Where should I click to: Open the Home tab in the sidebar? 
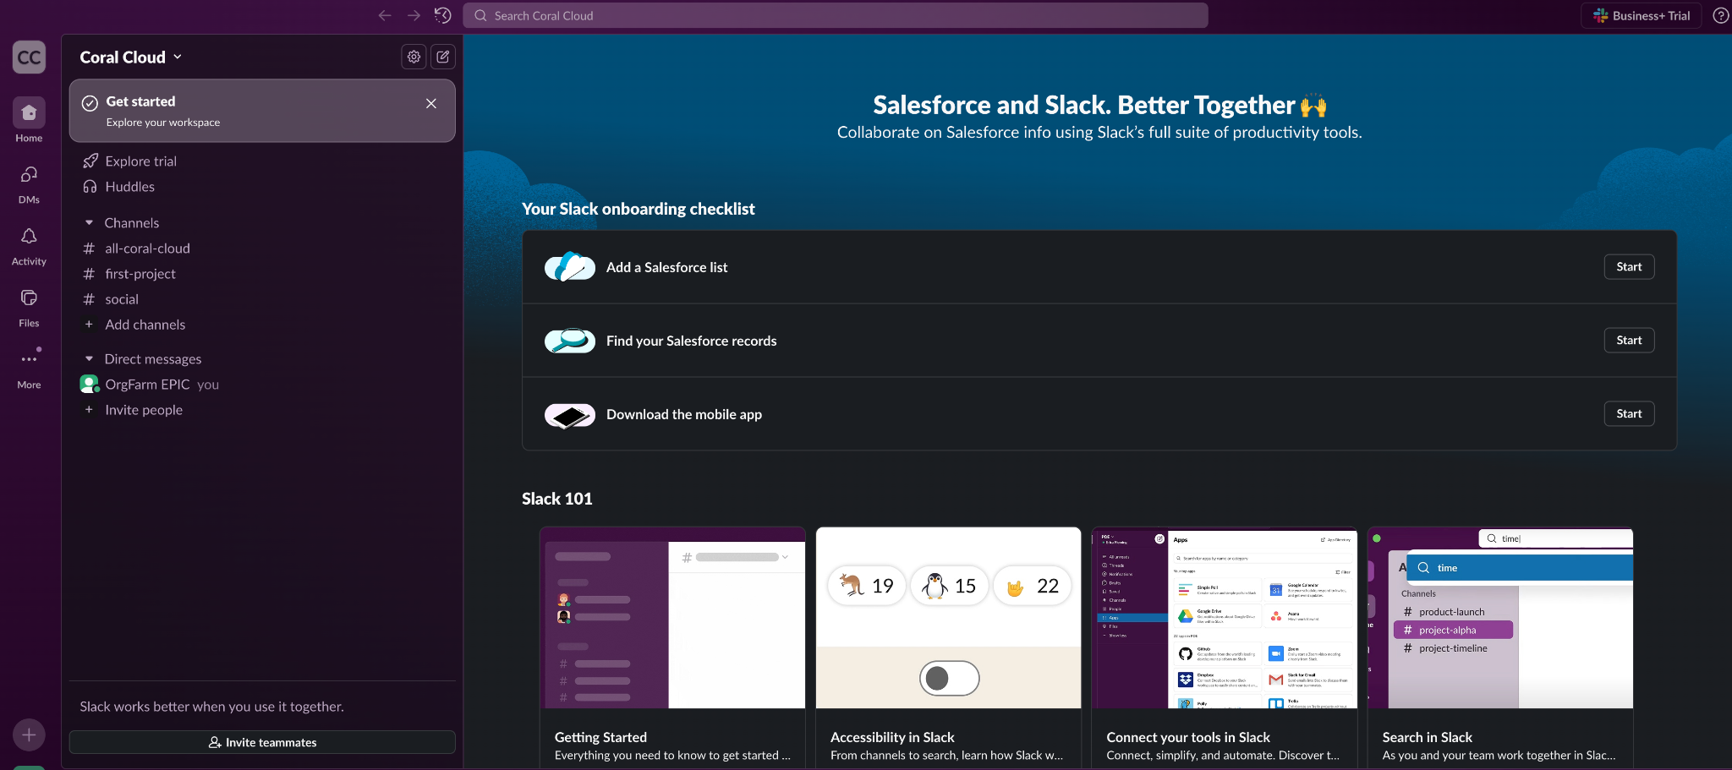[29, 113]
